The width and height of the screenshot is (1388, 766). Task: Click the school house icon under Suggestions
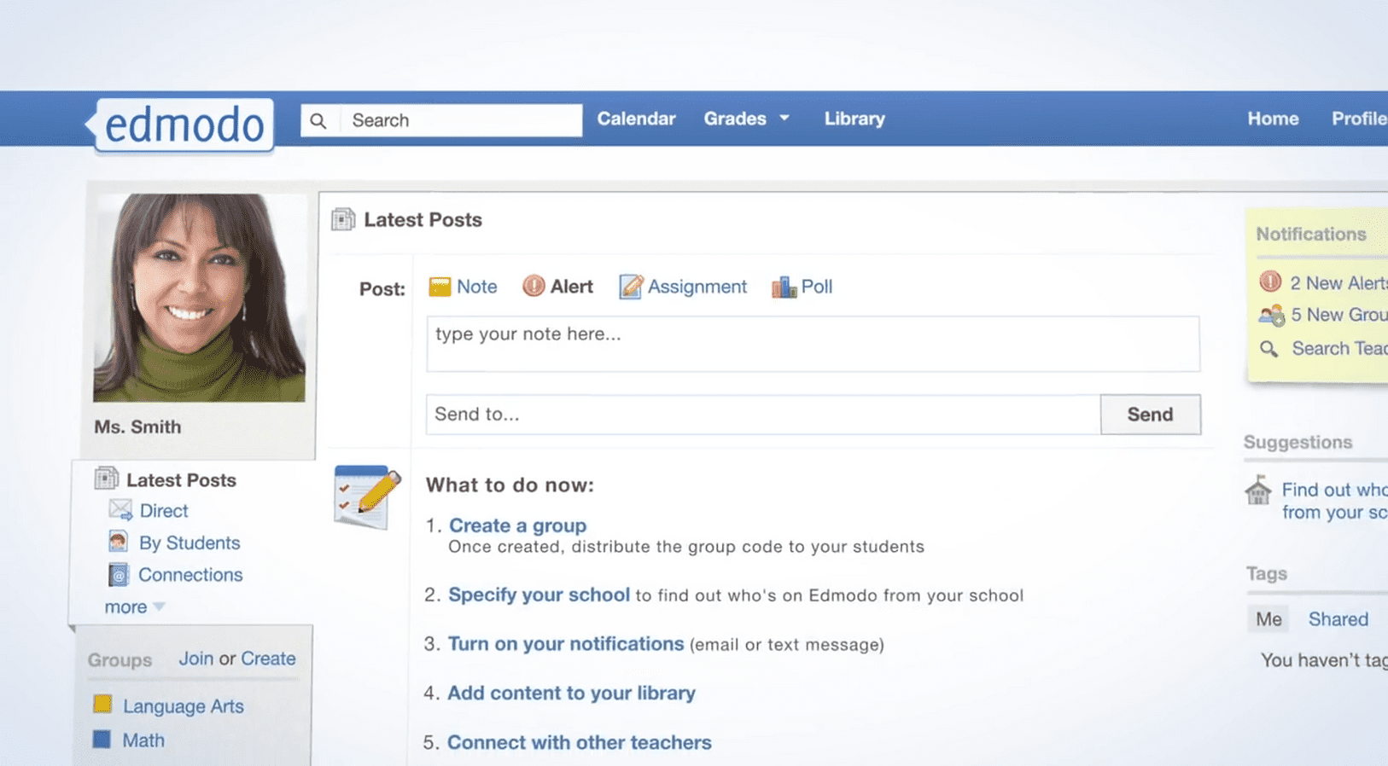point(1257,490)
